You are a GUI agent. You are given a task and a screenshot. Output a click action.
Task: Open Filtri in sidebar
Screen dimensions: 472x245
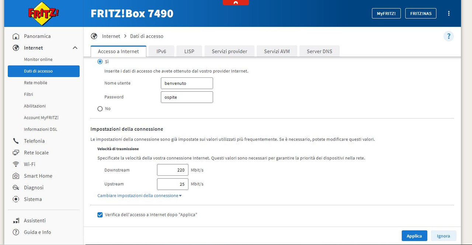(44, 94)
